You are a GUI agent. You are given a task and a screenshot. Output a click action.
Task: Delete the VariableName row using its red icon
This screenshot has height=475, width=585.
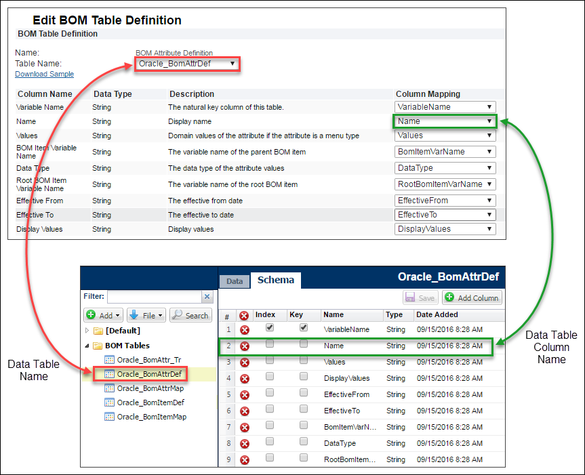pos(243,329)
